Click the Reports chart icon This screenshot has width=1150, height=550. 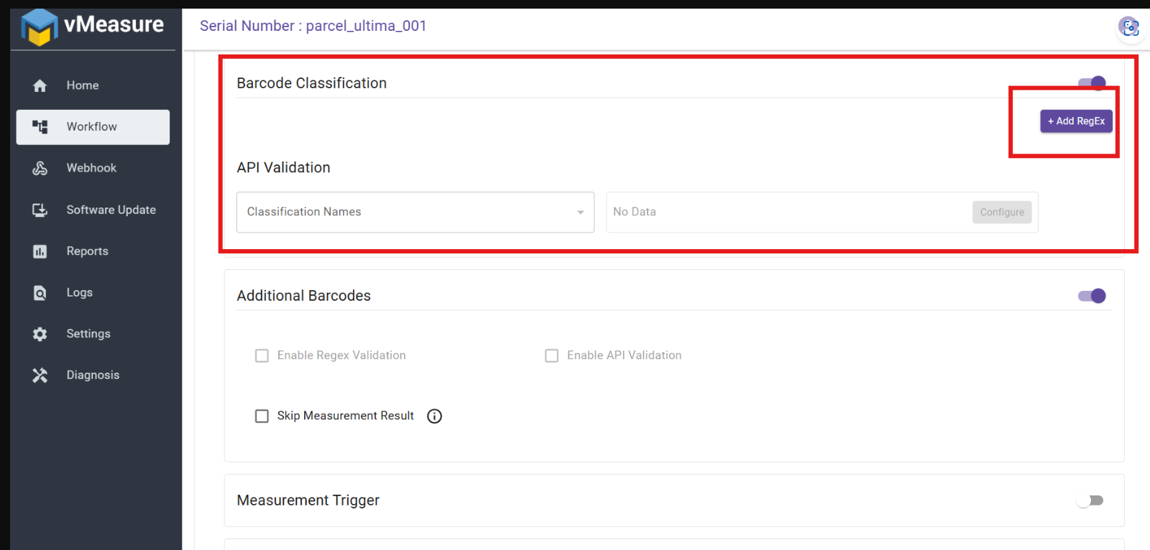(x=40, y=251)
